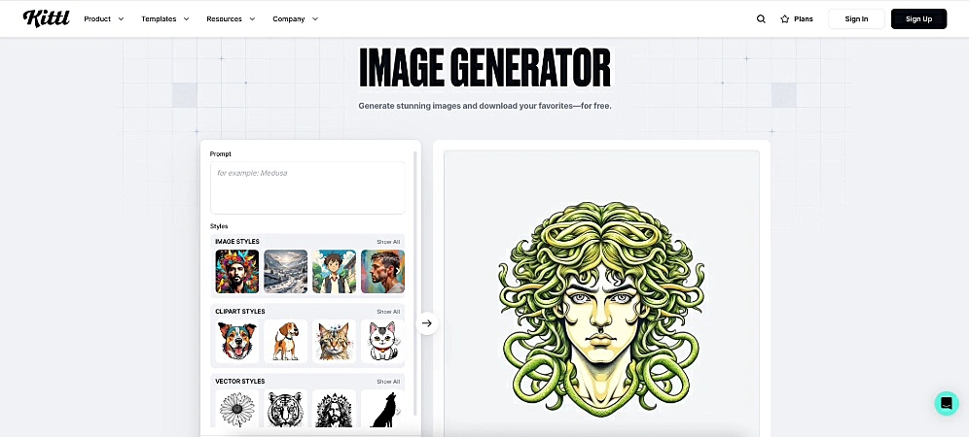Expand the Product dropdown menu
Screen dimensions: 969x437
(104, 19)
